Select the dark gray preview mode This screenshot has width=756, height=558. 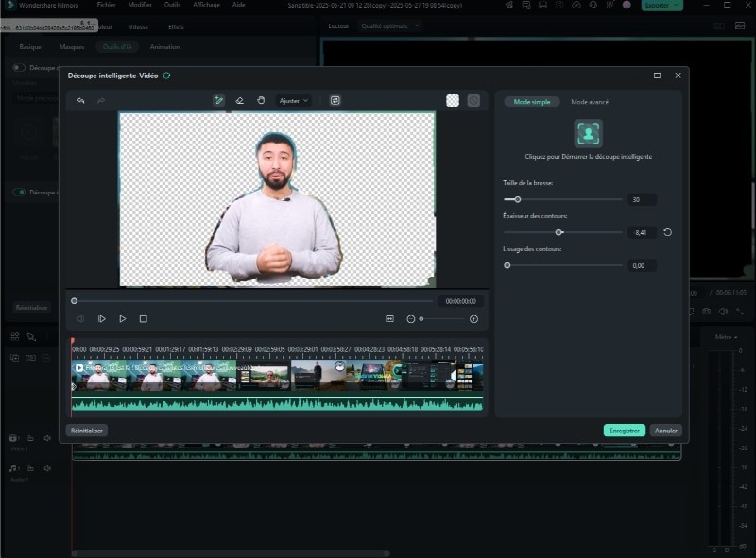click(x=473, y=101)
